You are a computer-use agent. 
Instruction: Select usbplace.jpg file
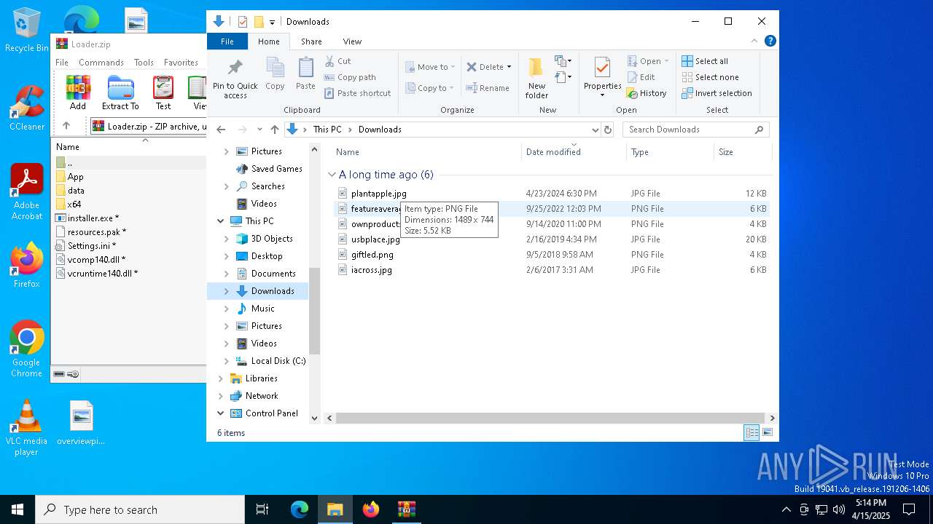375,239
